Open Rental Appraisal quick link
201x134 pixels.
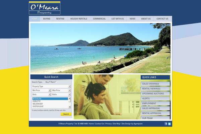click(155, 113)
